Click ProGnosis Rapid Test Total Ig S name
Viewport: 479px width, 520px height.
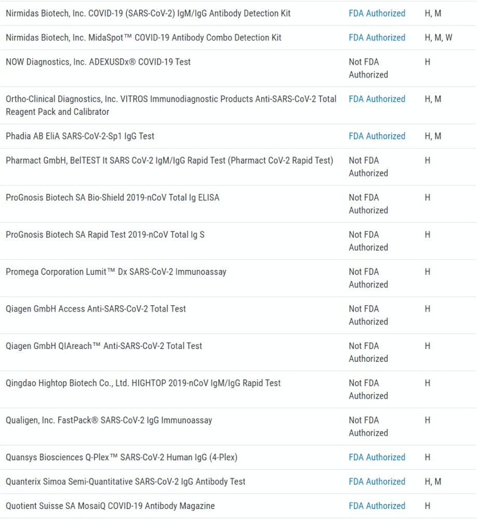[x=105, y=235]
